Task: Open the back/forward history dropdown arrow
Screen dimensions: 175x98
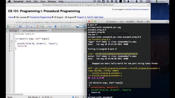Action: (x=14, y=26)
